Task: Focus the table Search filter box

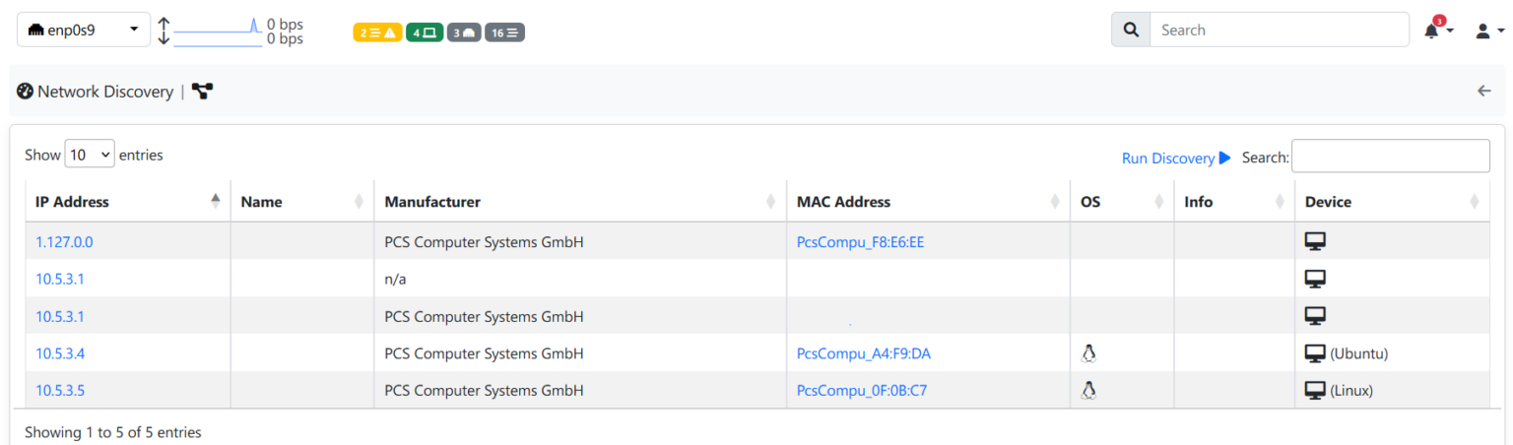Action: click(1390, 156)
